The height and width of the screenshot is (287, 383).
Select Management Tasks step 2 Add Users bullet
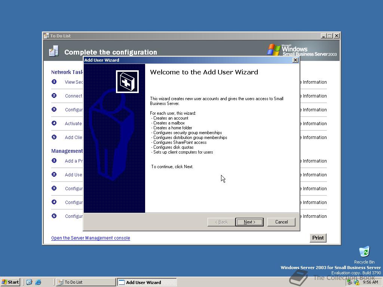coord(54,175)
